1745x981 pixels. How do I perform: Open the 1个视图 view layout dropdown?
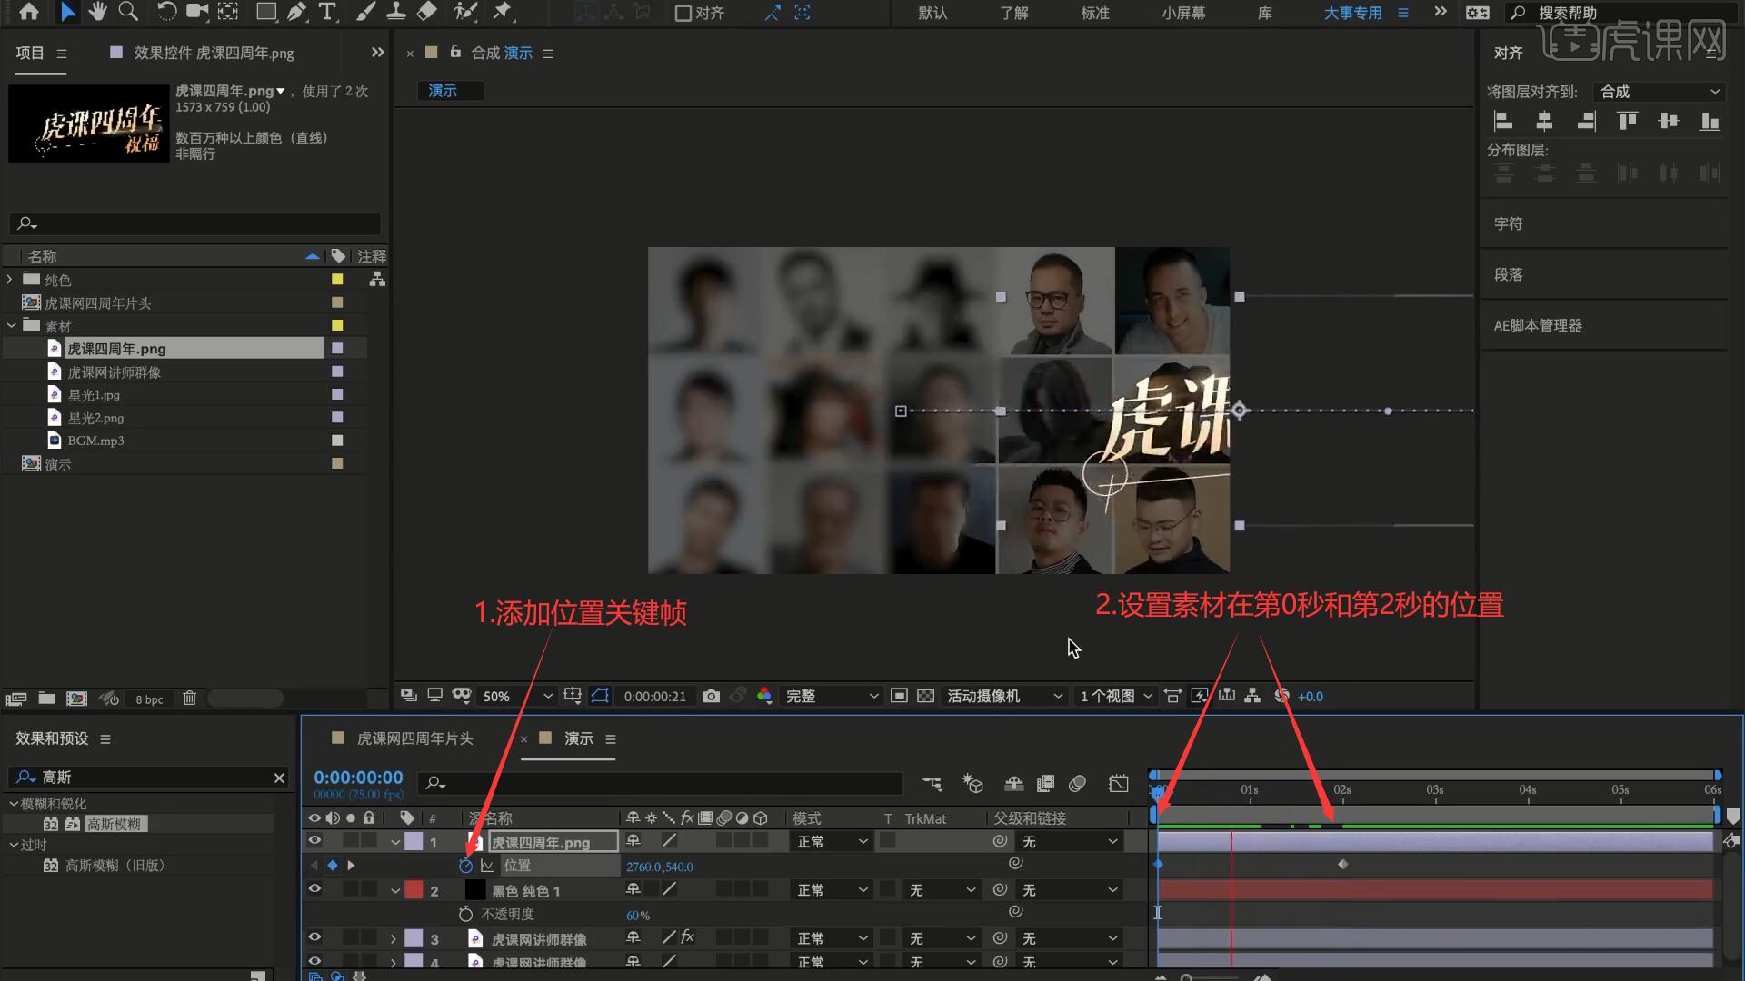coord(1116,696)
